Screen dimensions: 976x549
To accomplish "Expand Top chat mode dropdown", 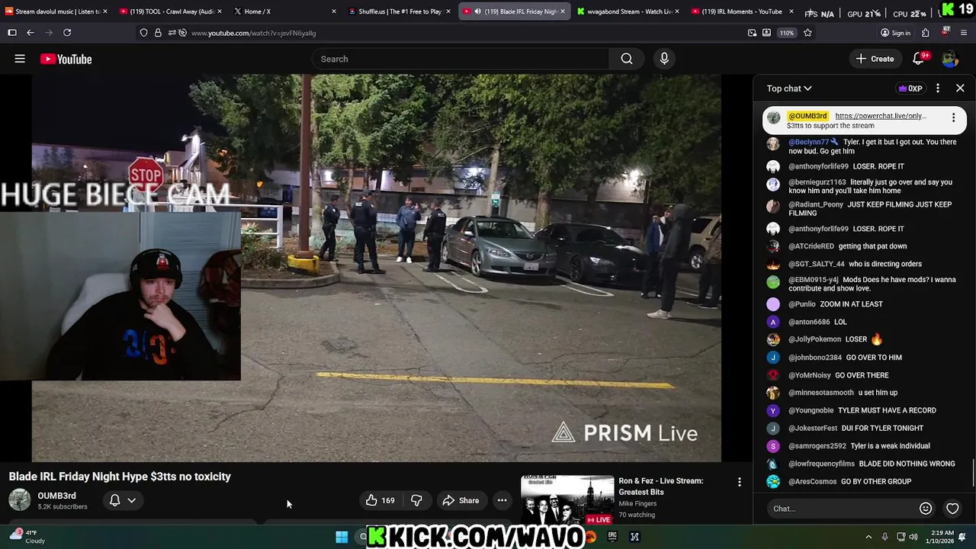I will point(789,88).
